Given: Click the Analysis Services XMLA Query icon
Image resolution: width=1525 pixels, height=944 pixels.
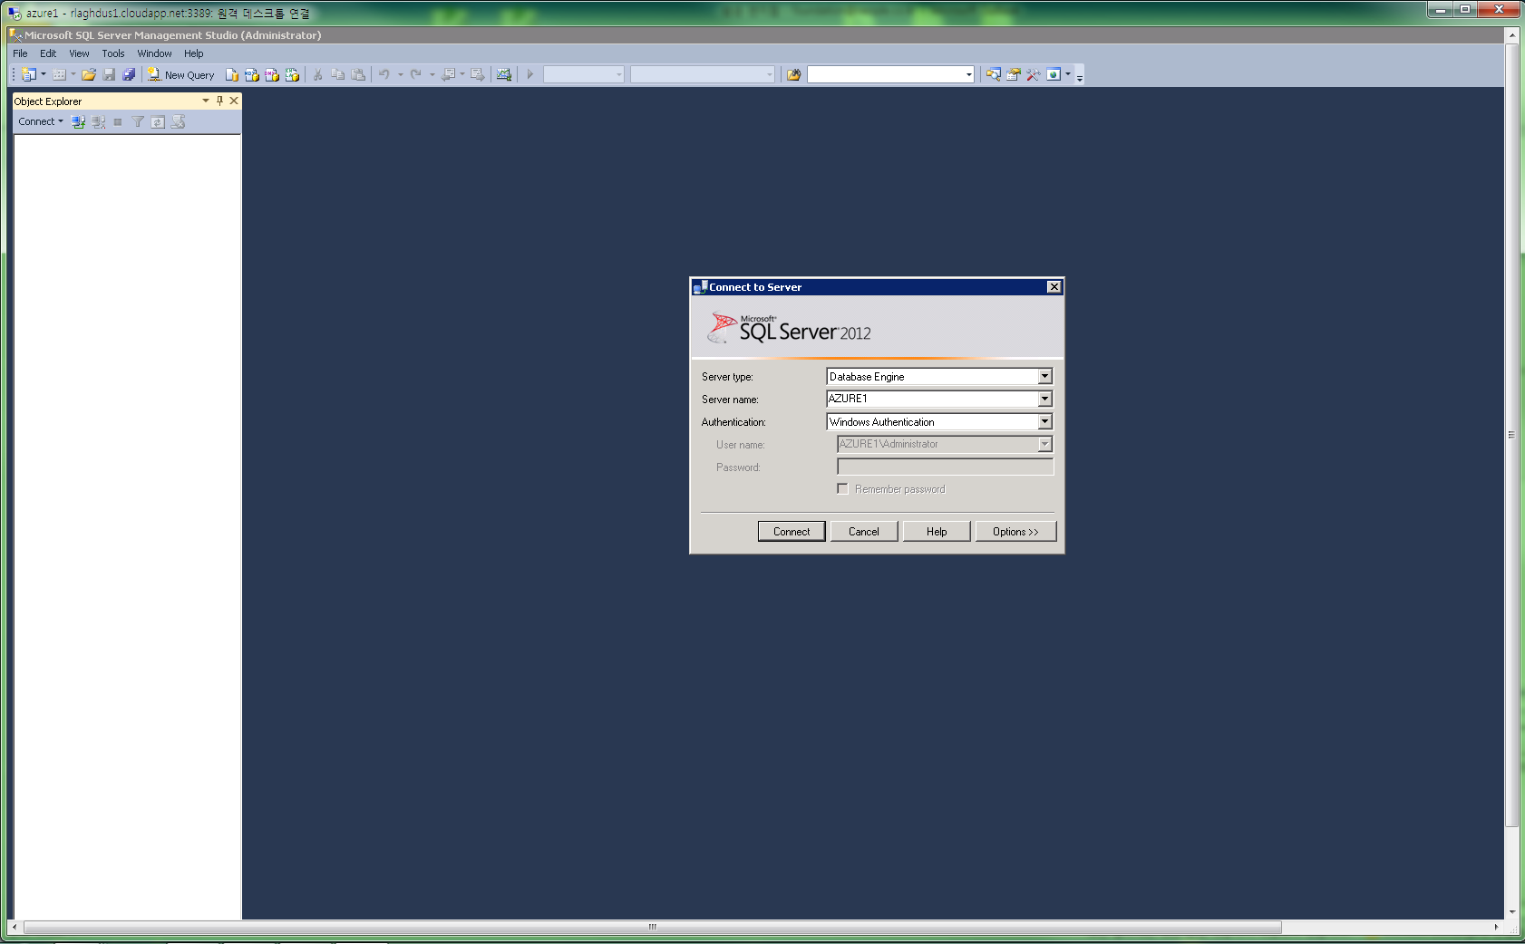Looking at the screenshot, I should [x=292, y=74].
